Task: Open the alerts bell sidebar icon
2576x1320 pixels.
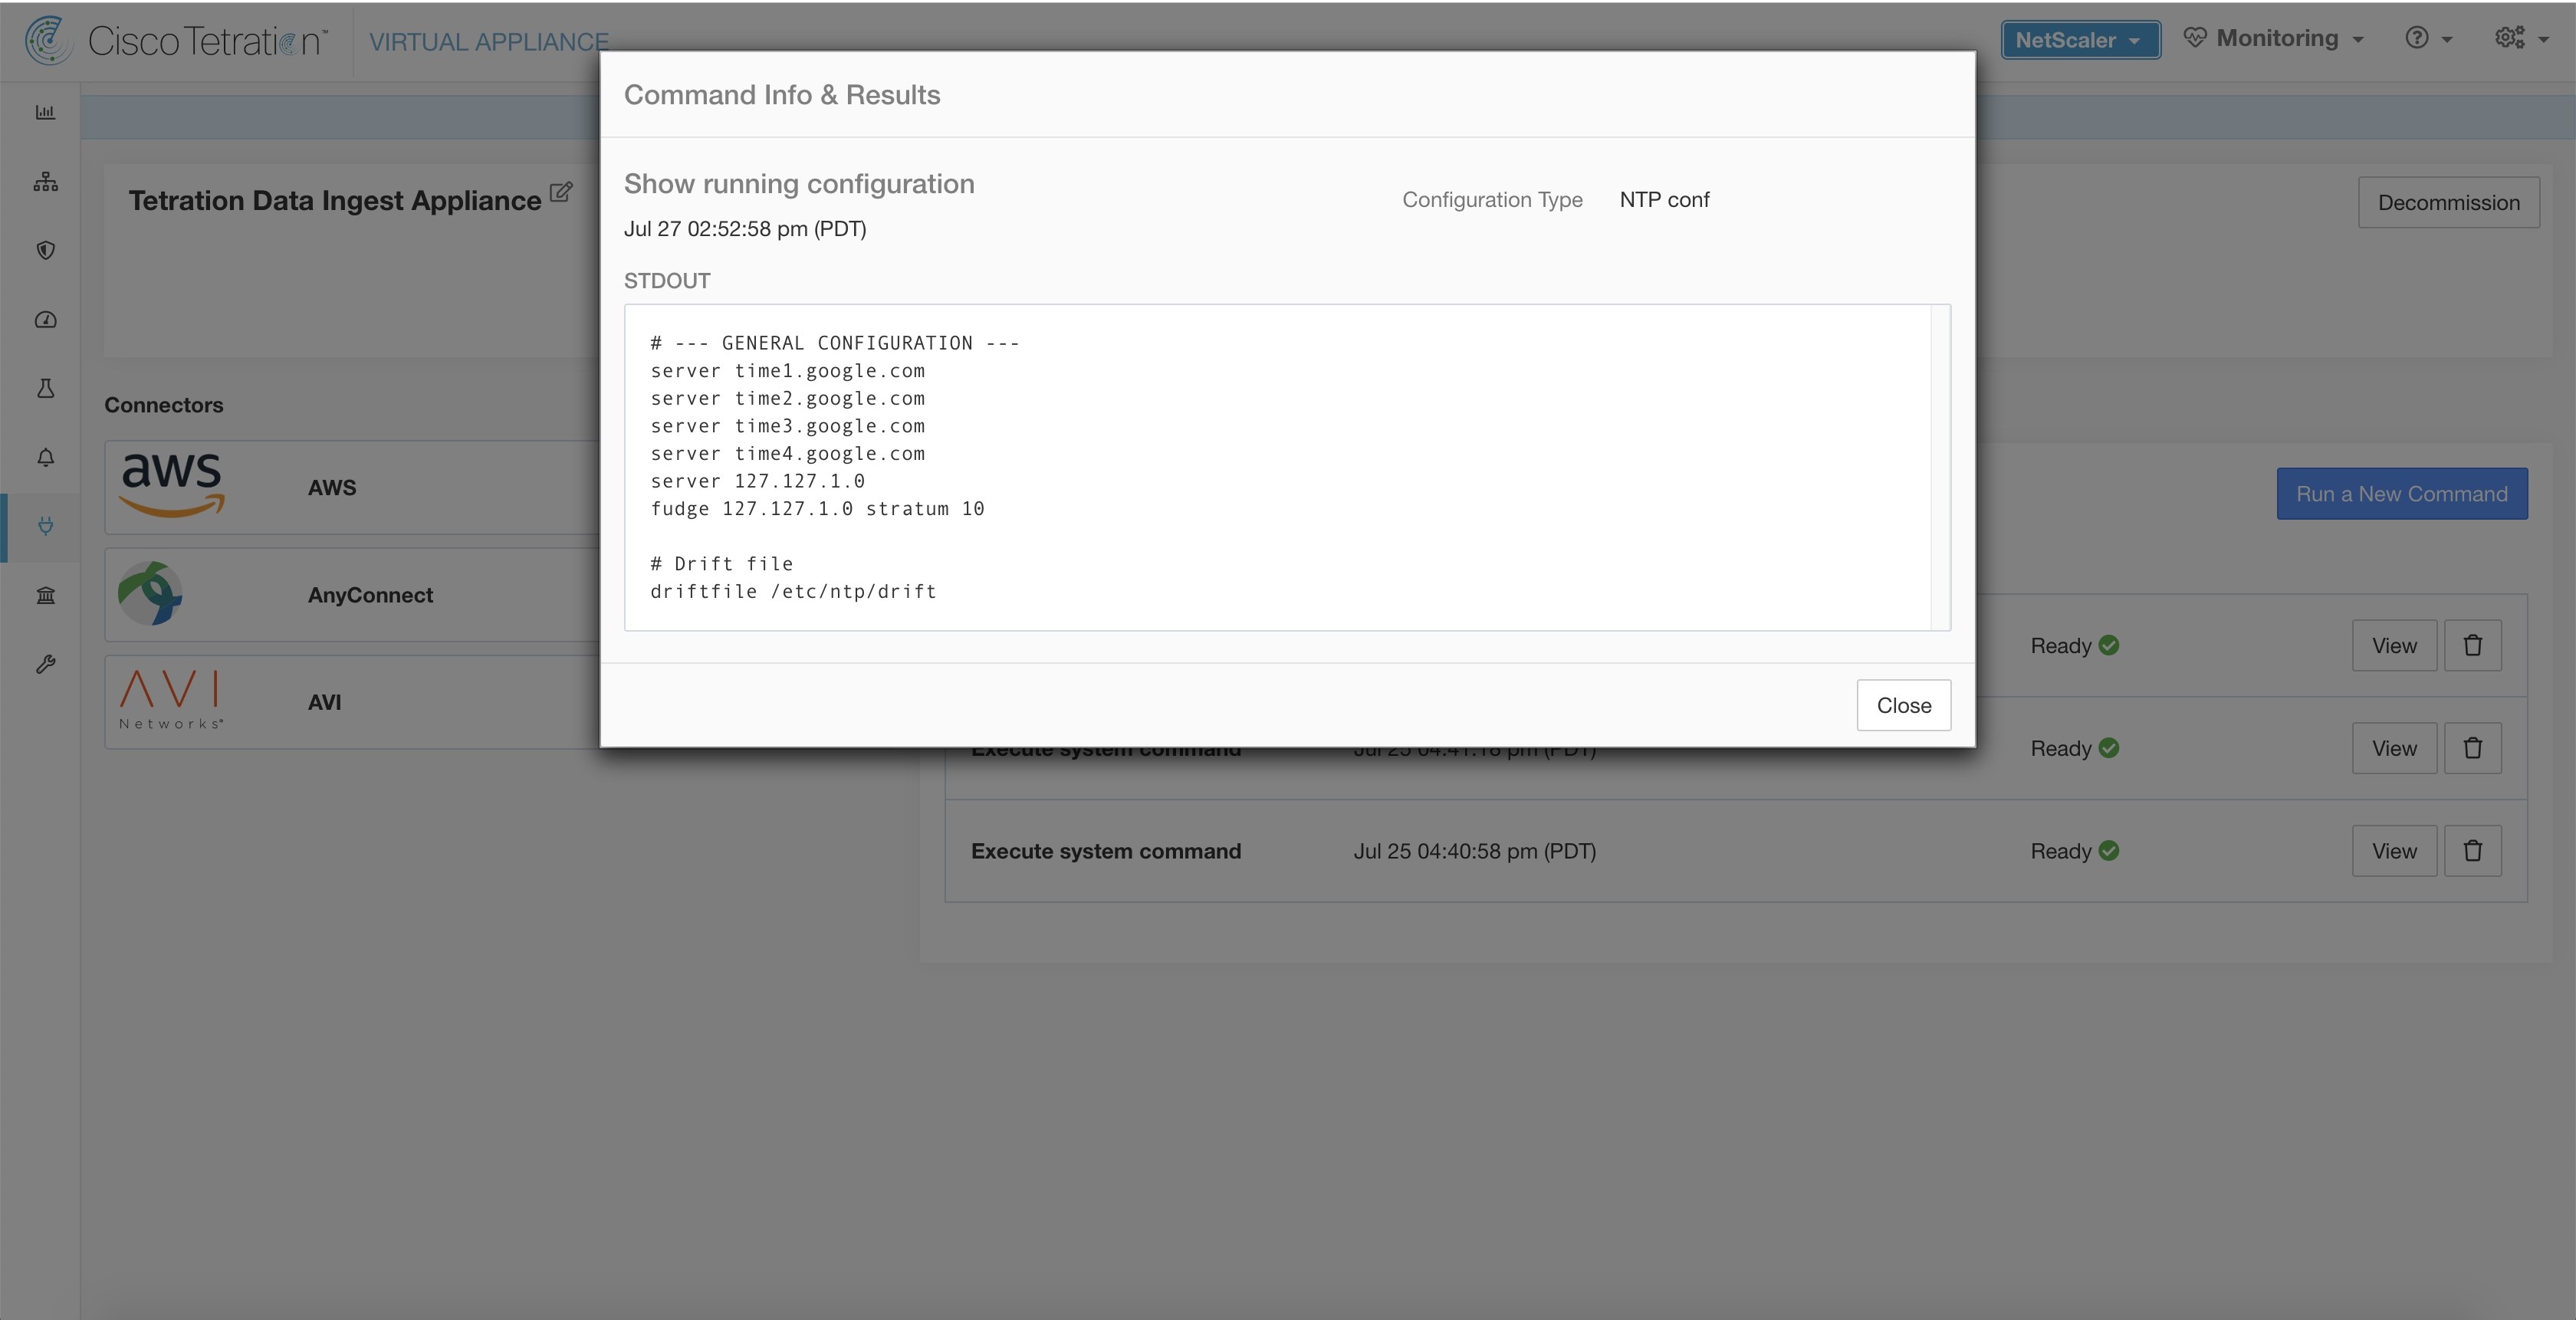Action: [x=45, y=457]
